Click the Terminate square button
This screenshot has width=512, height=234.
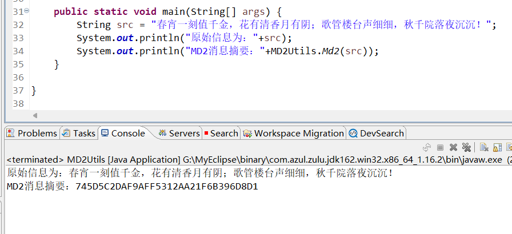tap(440, 148)
